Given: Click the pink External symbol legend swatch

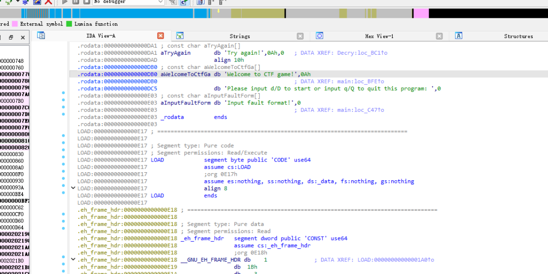Looking at the screenshot, I should click(x=15, y=24).
